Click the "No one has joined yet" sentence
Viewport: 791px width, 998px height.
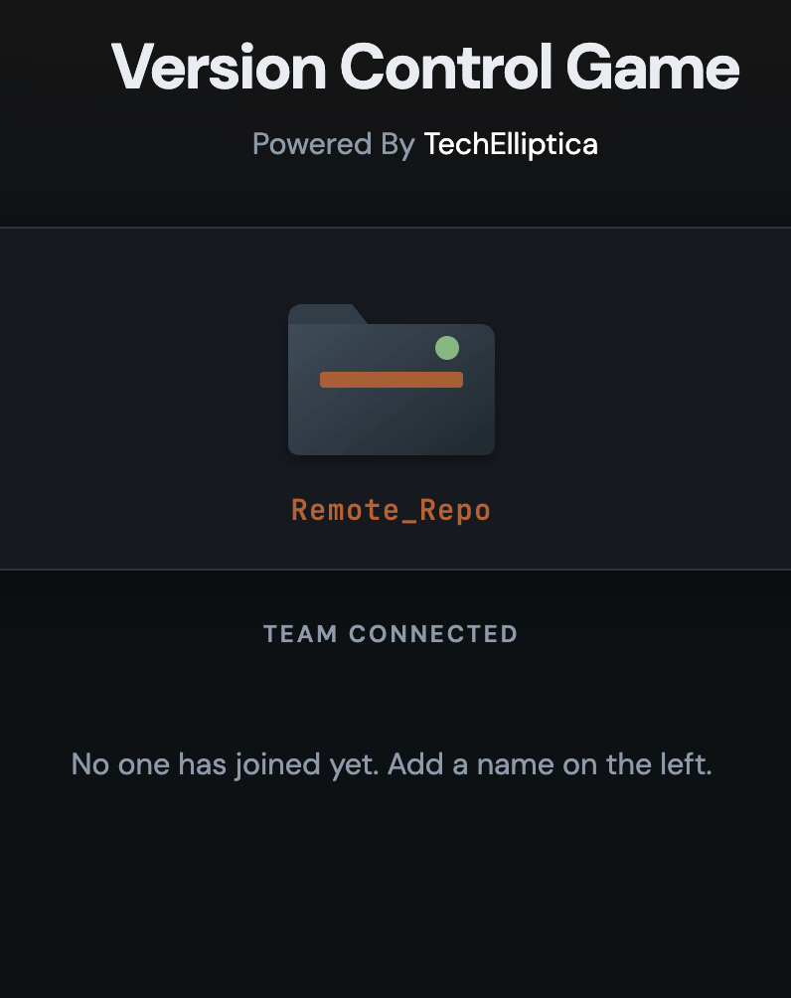225,765
